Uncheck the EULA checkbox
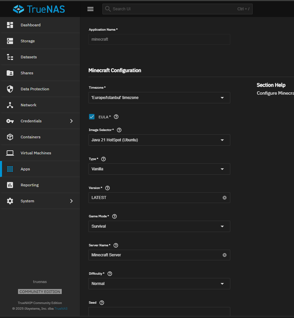Screen dimensions: 294x318 pyautogui.click(x=92, y=117)
